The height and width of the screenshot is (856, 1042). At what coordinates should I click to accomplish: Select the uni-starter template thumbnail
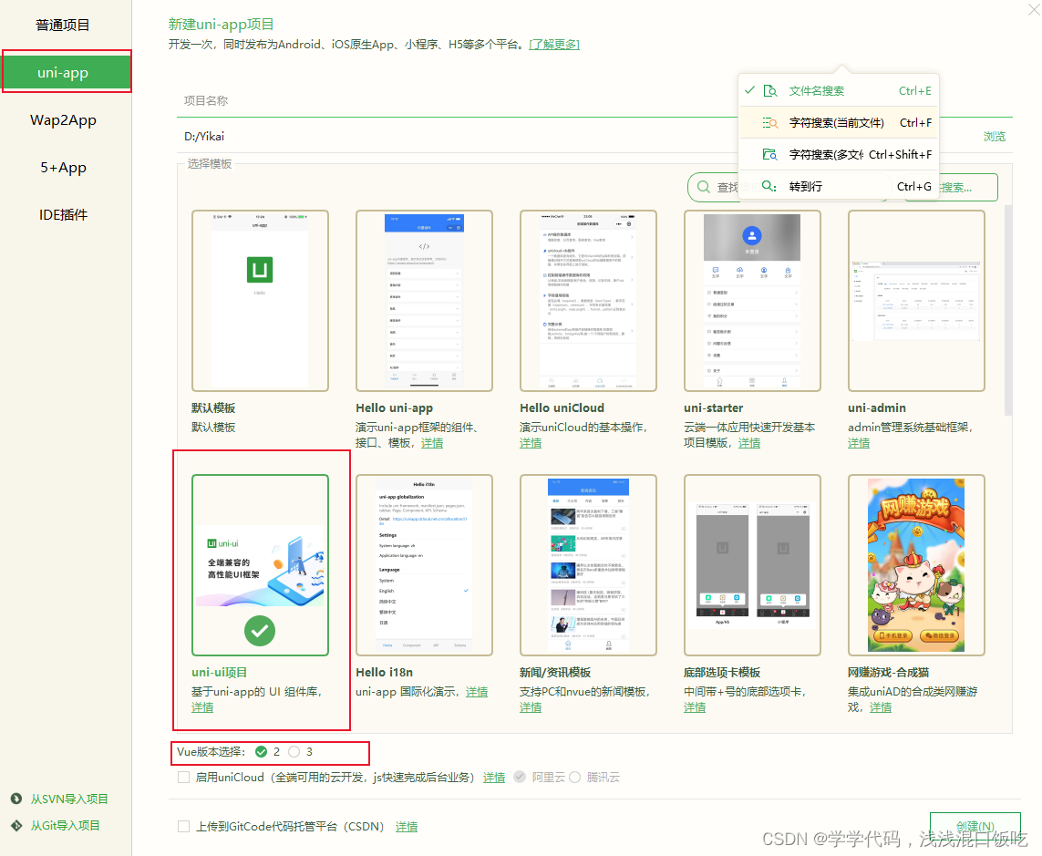tap(752, 301)
